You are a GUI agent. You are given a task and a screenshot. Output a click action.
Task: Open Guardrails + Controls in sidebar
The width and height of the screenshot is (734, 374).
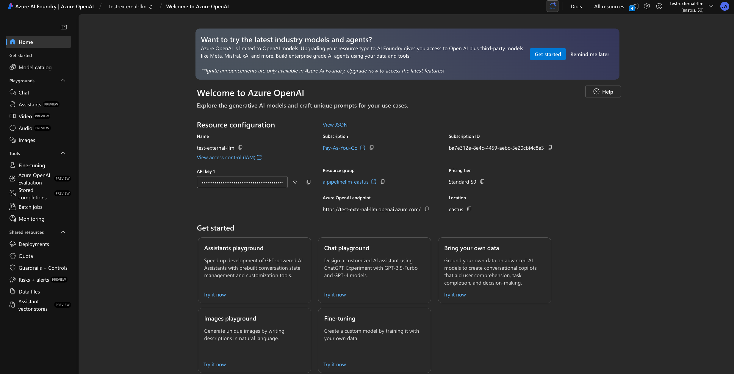43,268
